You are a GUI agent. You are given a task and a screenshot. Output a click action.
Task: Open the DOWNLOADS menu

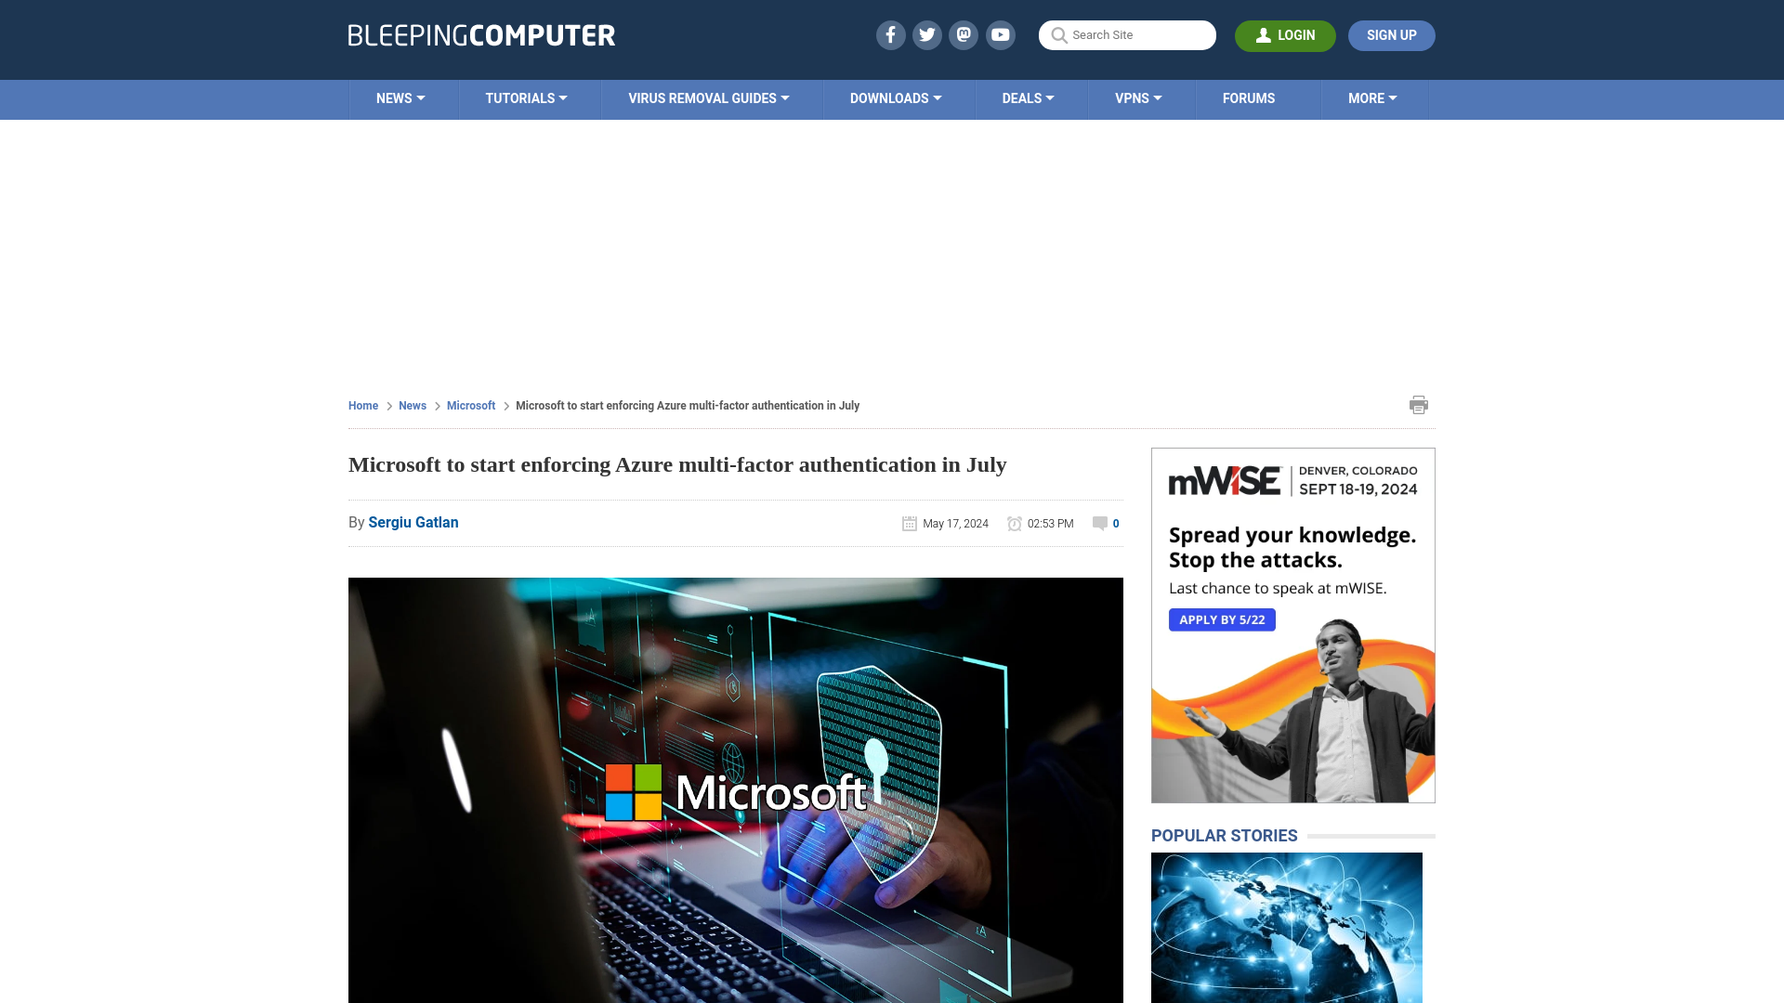click(896, 98)
